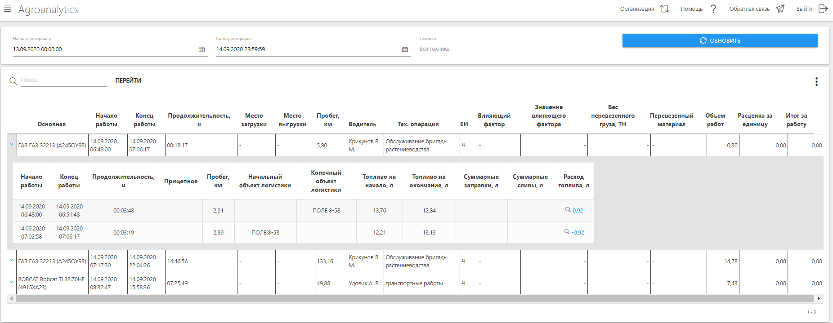833x323 pixels.
Task: Click the feedback paper plane icon
Action: (780, 9)
